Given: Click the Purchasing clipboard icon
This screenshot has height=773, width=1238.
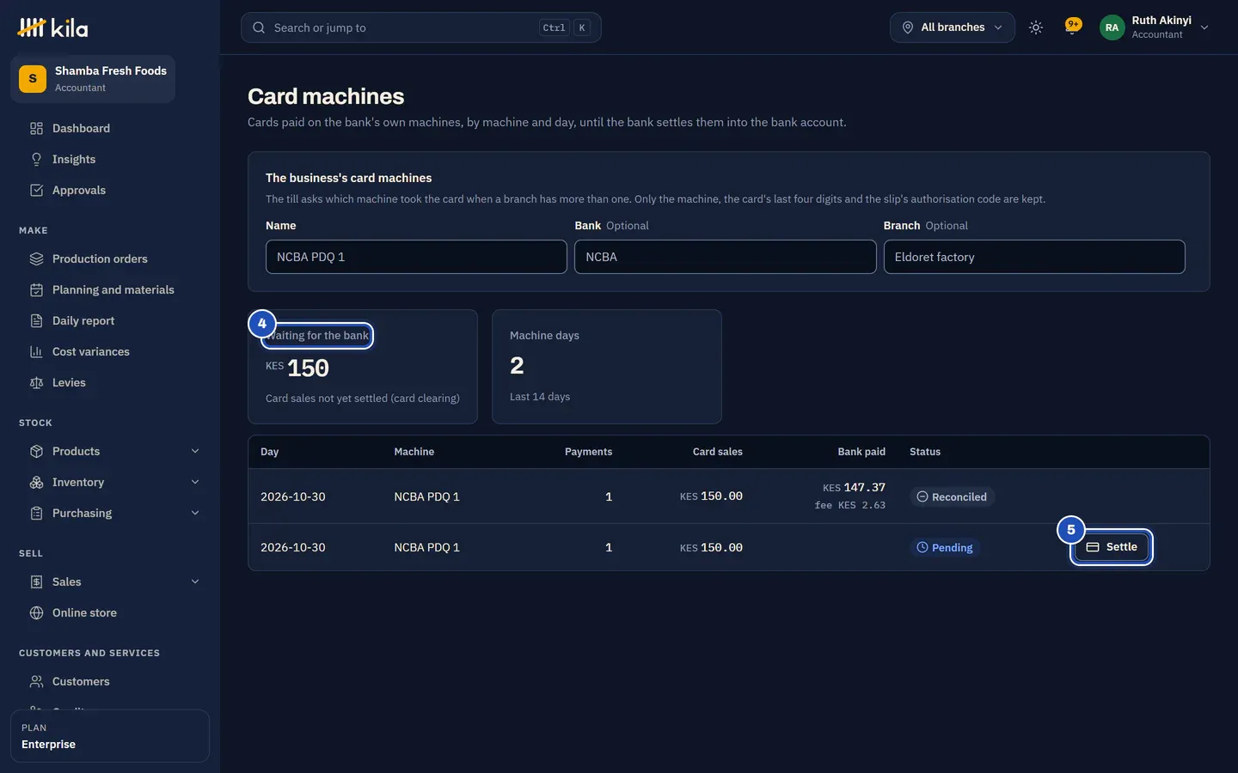Looking at the screenshot, I should (x=36, y=513).
